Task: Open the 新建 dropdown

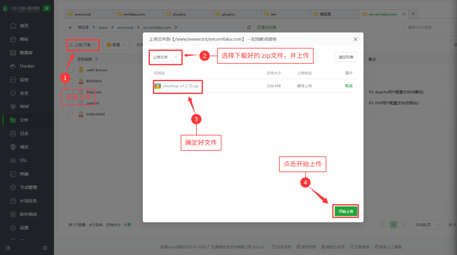Action: point(116,45)
